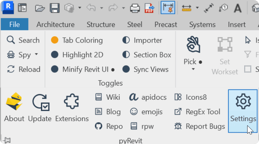Toggle the Section Box option
Screen dimensions: 259x144
coord(147,55)
